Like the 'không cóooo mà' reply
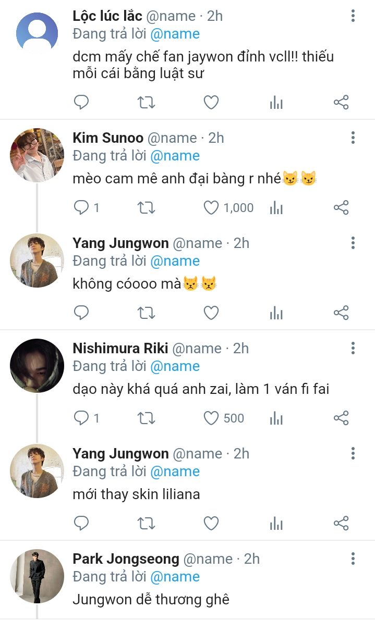This screenshot has height=620, width=375. pyautogui.click(x=211, y=313)
